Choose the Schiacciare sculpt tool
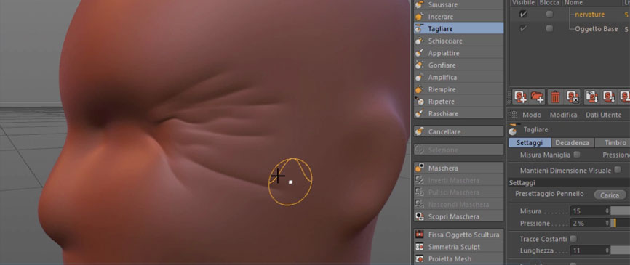630x265 pixels. [458, 41]
